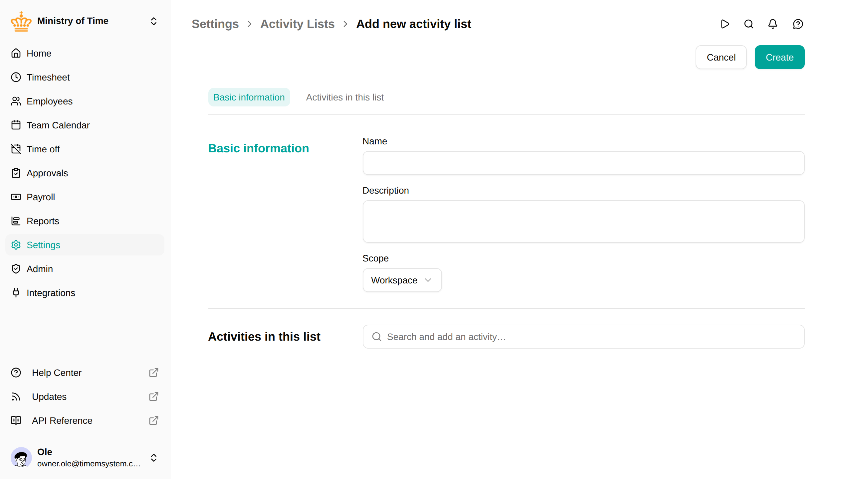Image resolution: width=852 pixels, height=479 pixels.
Task: Open the Scope Workspace dropdown
Action: 402,280
